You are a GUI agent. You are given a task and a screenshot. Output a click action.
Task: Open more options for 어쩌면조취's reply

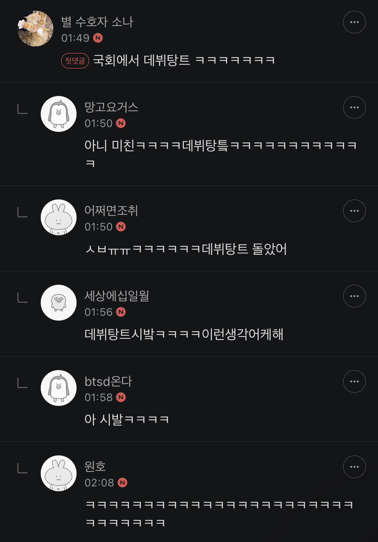(x=354, y=211)
